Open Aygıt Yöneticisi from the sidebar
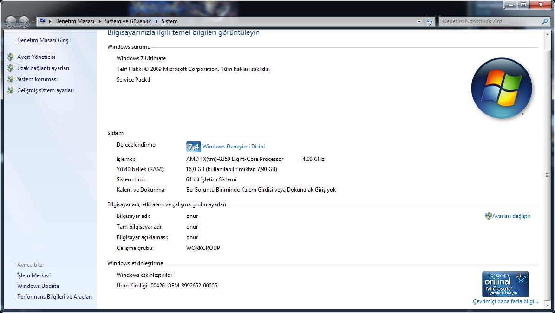555x313 pixels. pos(36,57)
